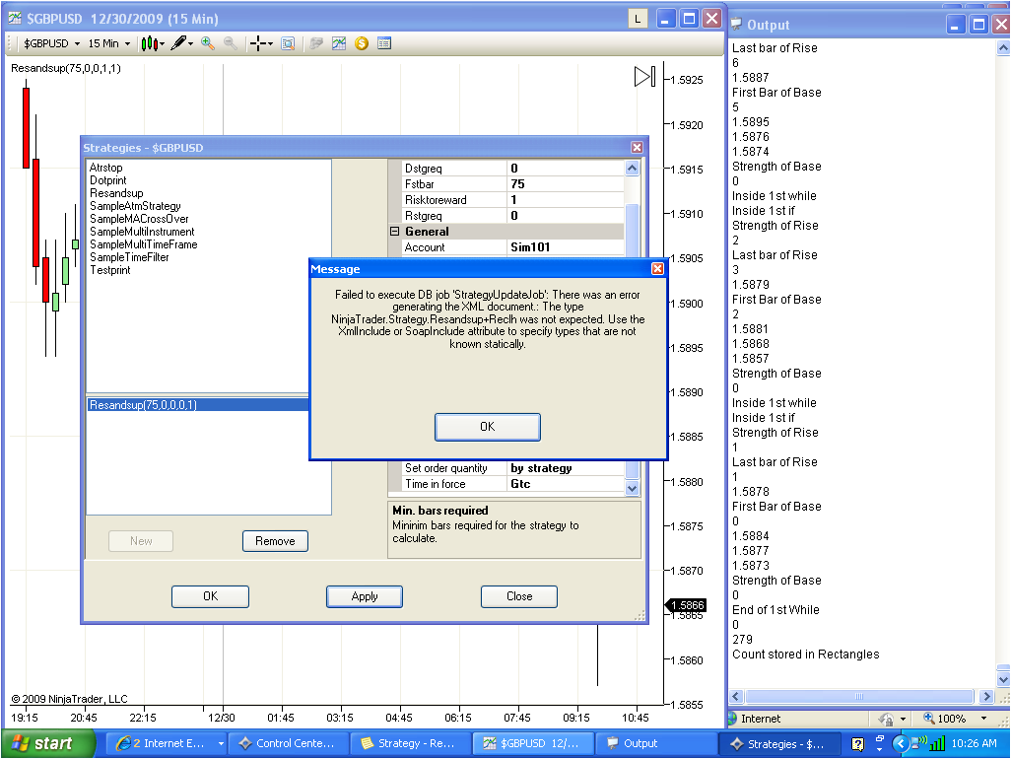
Task: Click the grayed chart trader icon
Action: click(x=316, y=43)
